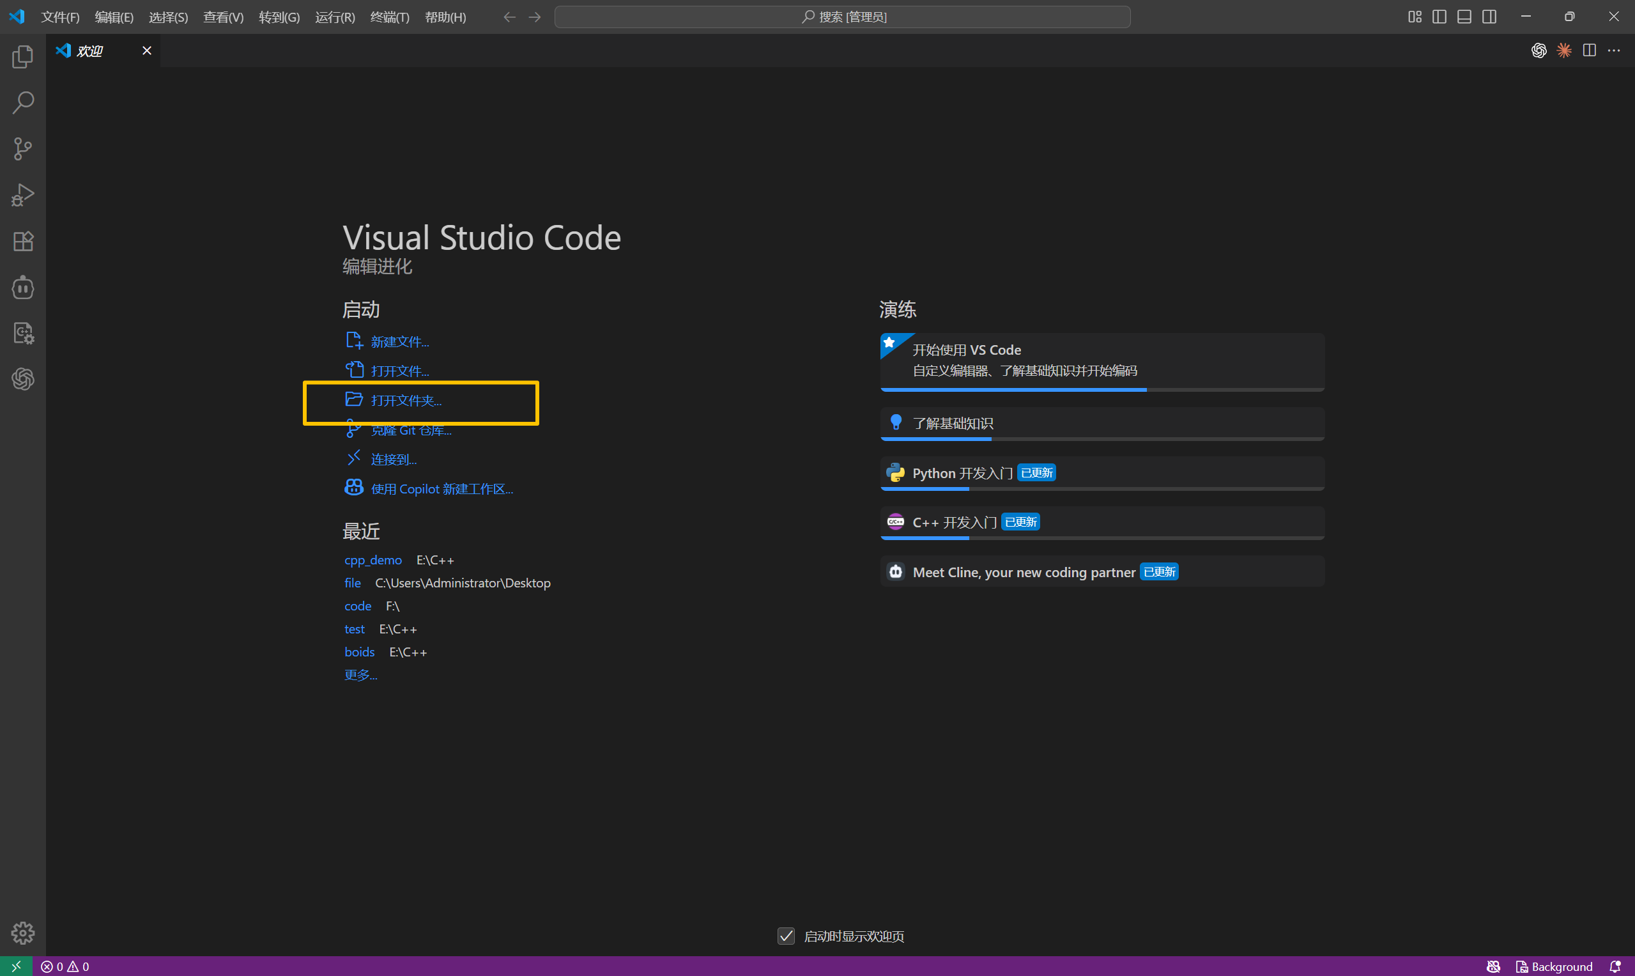Open C++ 开发入门 walkthrough
The width and height of the screenshot is (1635, 976).
coord(1102,522)
